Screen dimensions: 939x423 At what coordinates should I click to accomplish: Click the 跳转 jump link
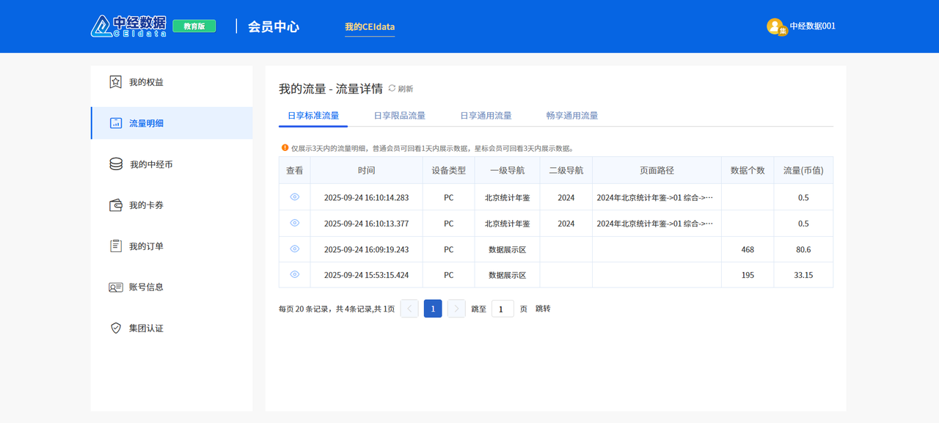coord(543,309)
